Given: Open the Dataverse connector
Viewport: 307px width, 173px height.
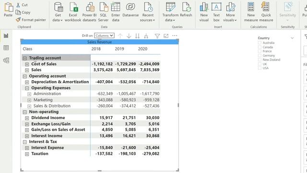Looking at the screenshot, I should [x=130, y=10].
